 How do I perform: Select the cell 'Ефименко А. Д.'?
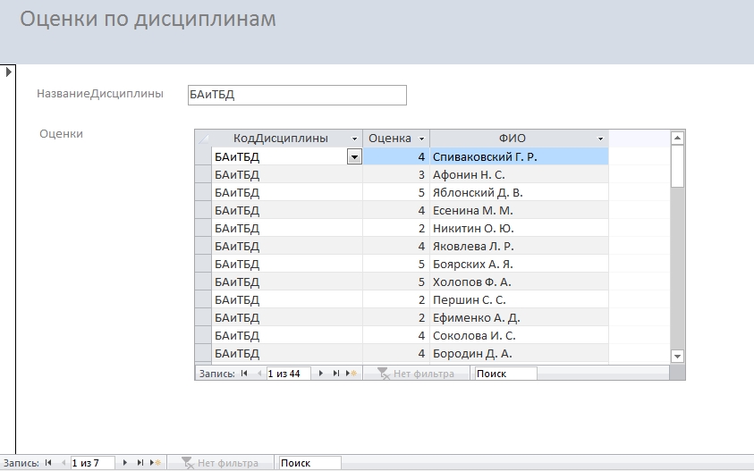pyautogui.click(x=520, y=317)
